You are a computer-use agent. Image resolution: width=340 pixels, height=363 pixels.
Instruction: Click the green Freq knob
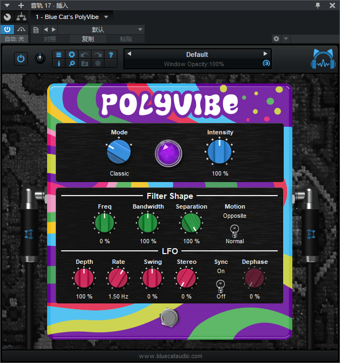104,223
